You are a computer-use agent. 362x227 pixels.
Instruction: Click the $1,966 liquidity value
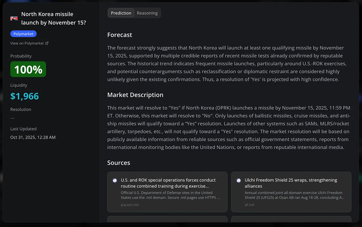tap(25, 96)
